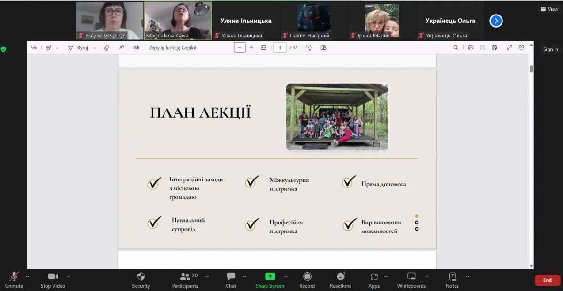The width and height of the screenshot is (563, 291).
Task: Open the Zoom Apps panel
Action: (x=373, y=280)
